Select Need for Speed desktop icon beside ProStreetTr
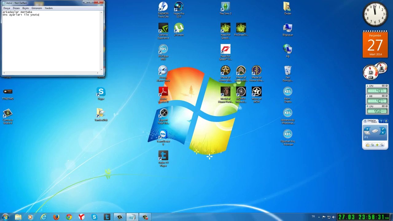 225,31
